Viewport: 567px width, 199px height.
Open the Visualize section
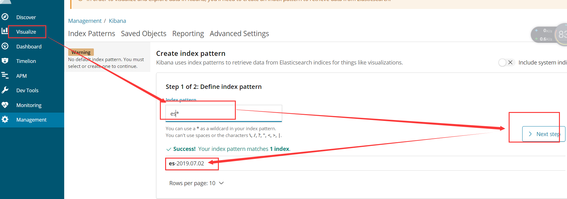[26, 32]
